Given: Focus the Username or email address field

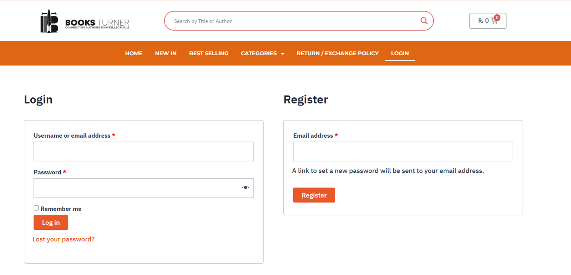Looking at the screenshot, I should 143,152.
